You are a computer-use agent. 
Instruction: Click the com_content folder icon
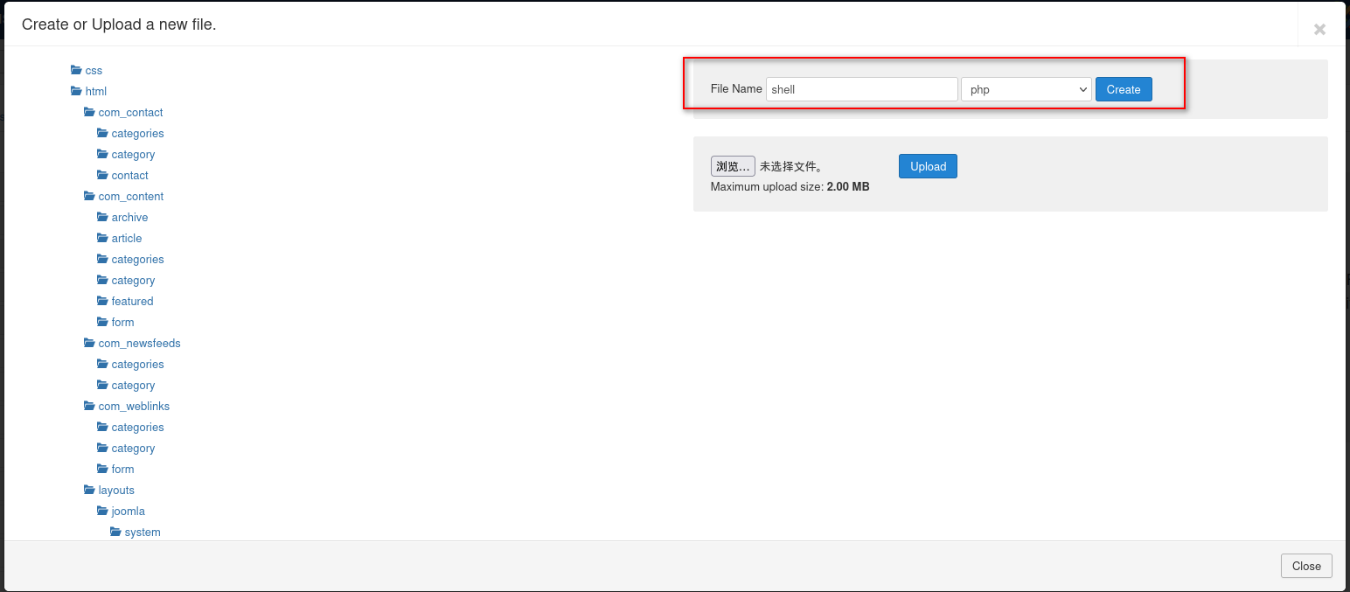(x=89, y=196)
